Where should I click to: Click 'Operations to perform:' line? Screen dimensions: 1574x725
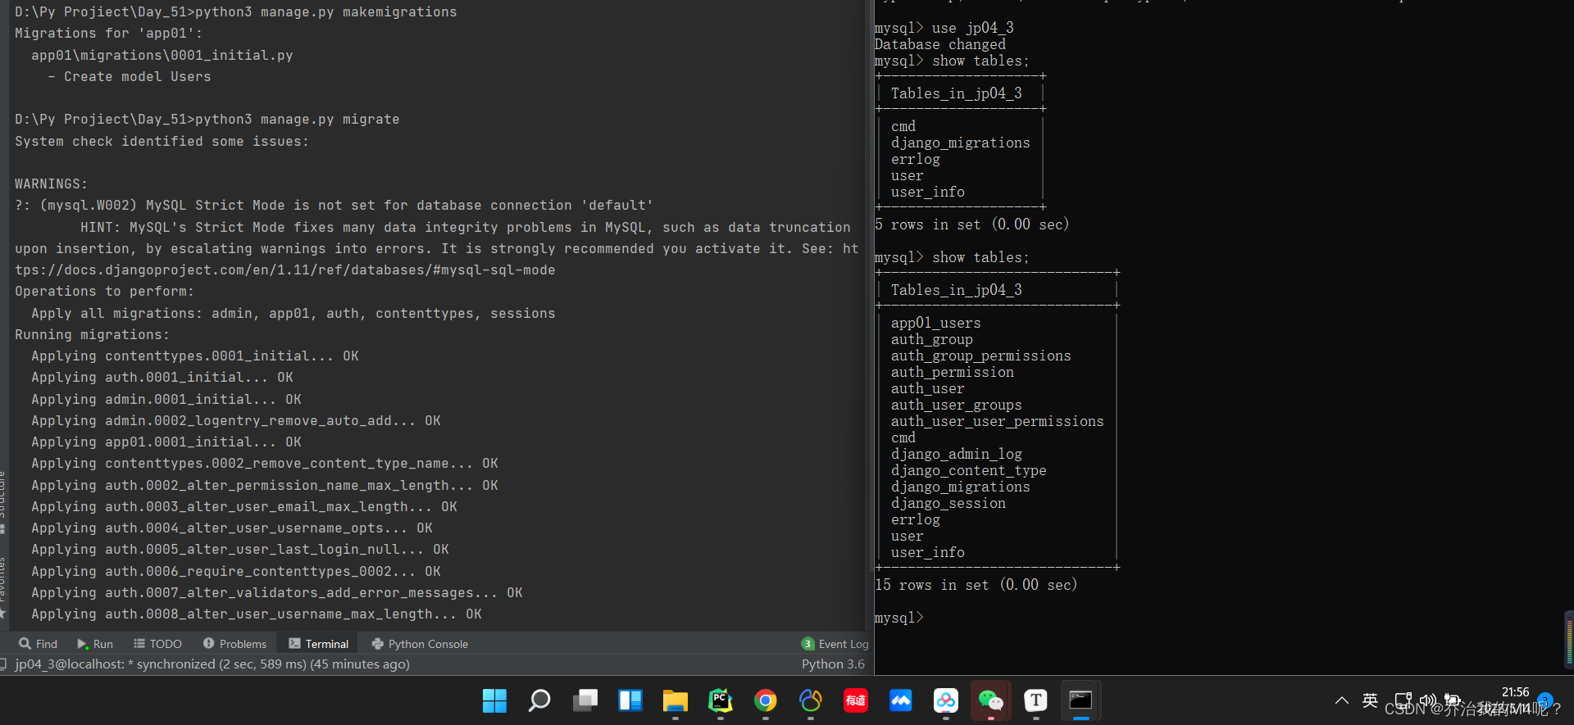tap(104, 292)
